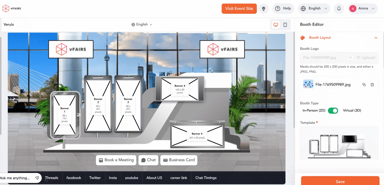Select the Banner 1 placeholder
Image resolution: width=384 pixels, height=185 pixels.
pyautogui.click(x=64, y=114)
